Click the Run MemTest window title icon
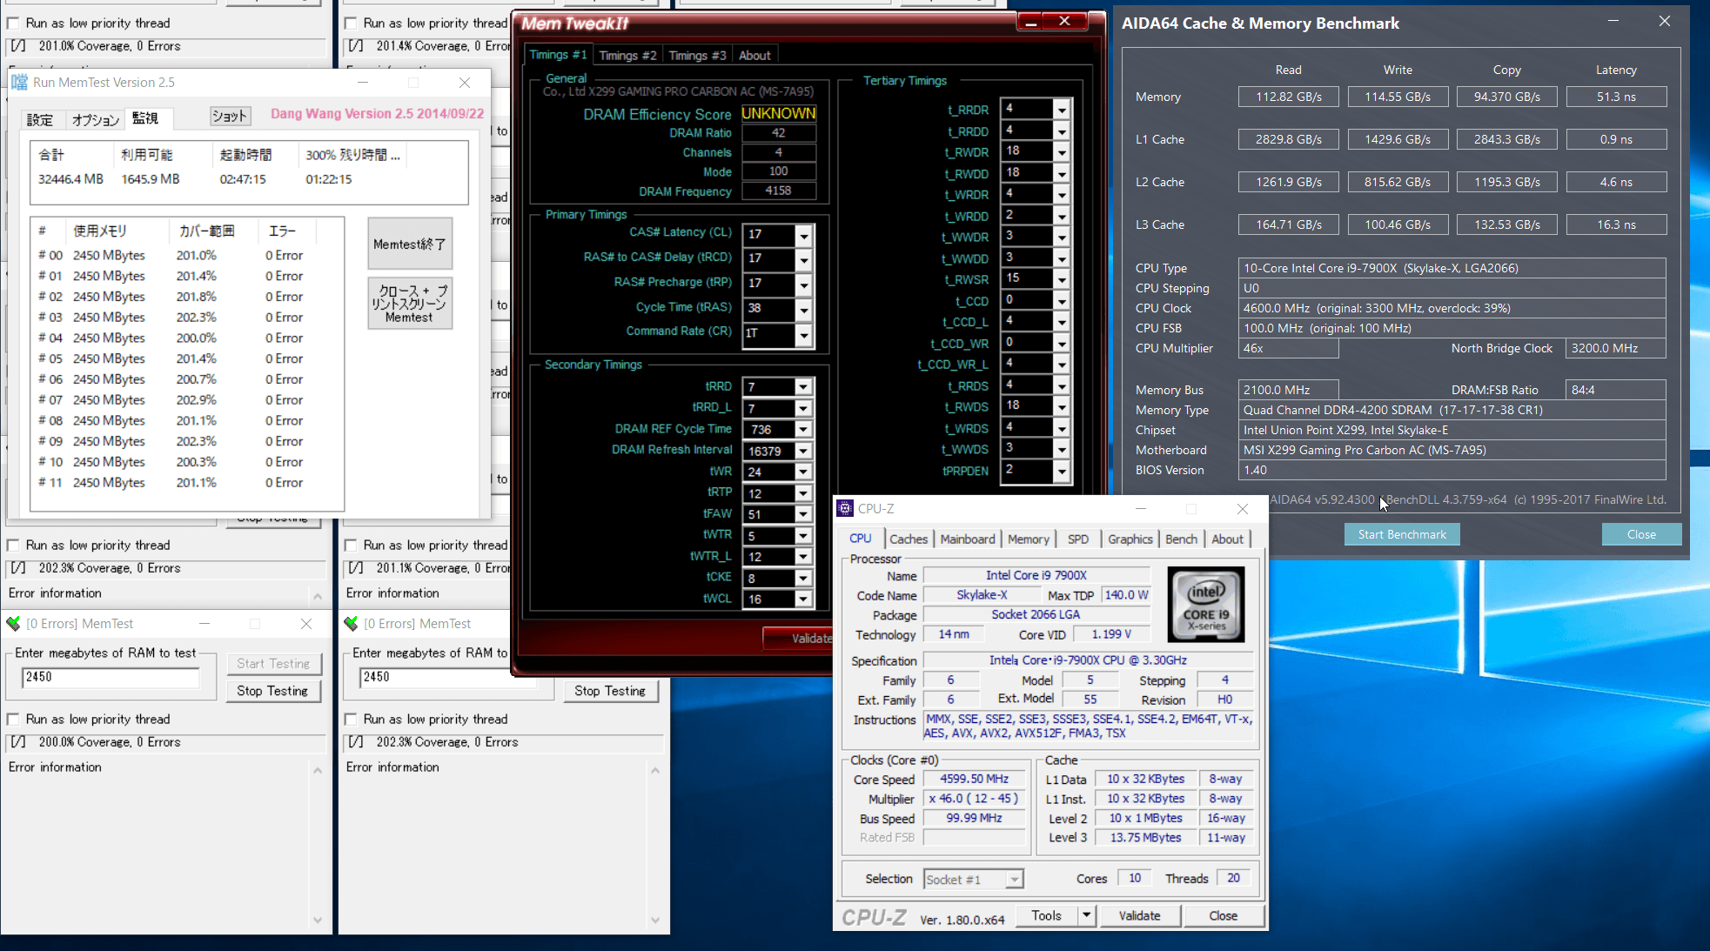 (19, 82)
